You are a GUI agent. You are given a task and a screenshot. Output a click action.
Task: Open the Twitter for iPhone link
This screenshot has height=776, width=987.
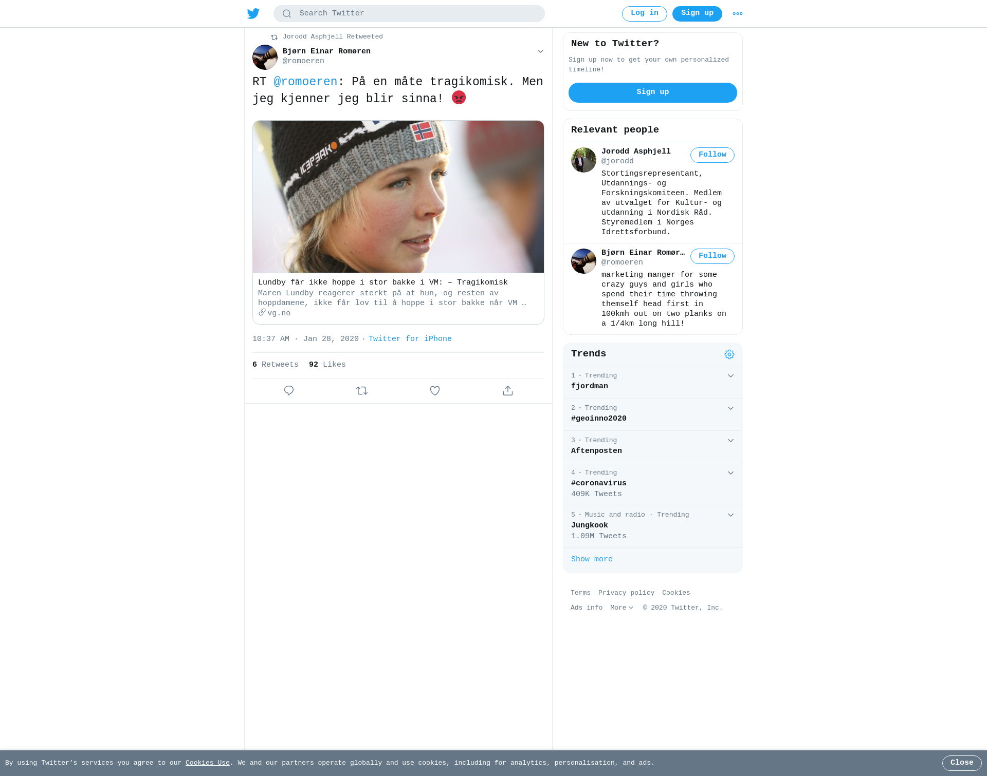[410, 339]
